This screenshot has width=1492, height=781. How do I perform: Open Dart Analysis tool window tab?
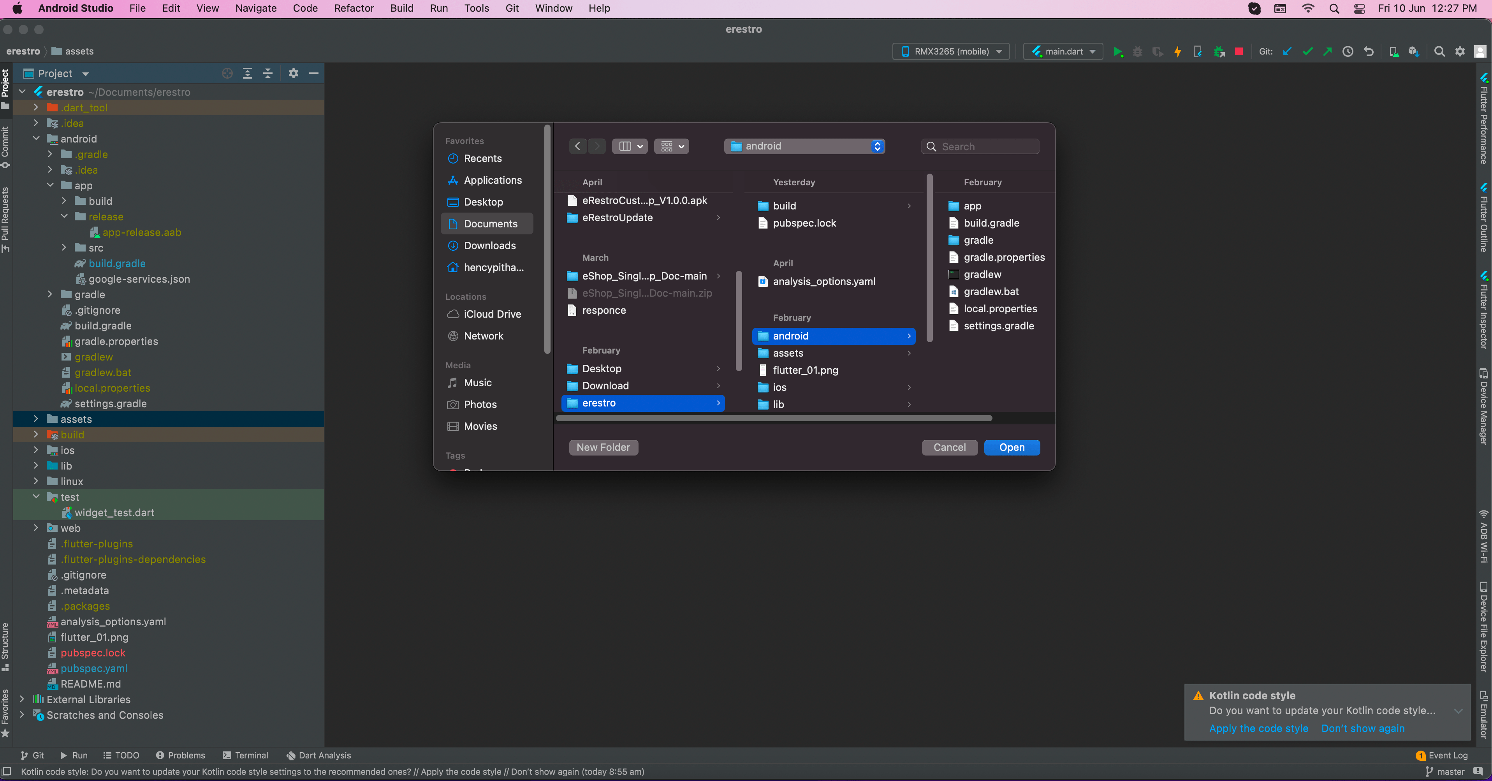coord(318,756)
